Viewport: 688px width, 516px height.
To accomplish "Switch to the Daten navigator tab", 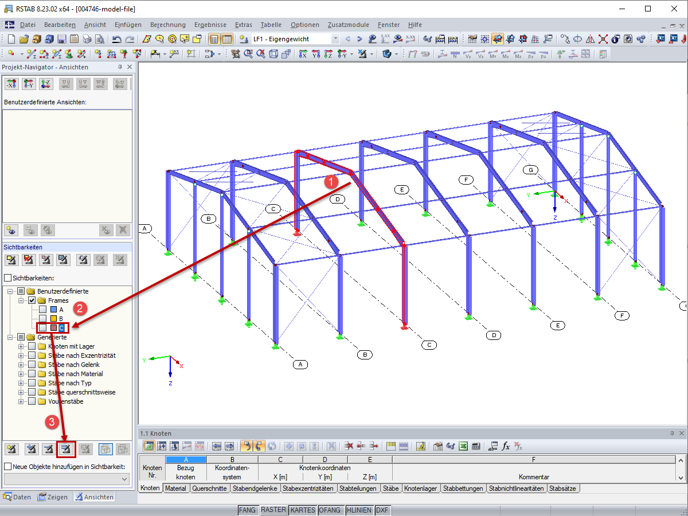I will click(17, 497).
